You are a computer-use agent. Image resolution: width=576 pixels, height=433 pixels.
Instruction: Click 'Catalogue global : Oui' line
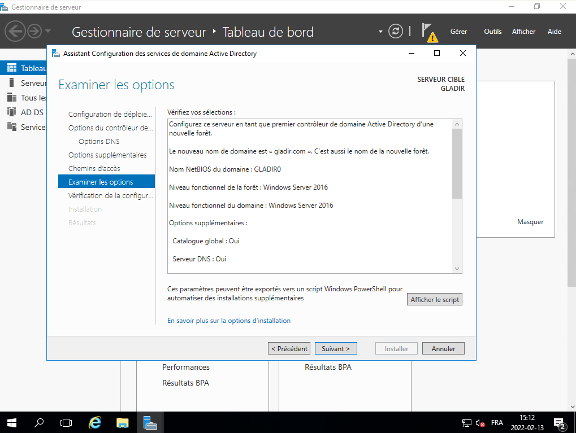coord(206,241)
